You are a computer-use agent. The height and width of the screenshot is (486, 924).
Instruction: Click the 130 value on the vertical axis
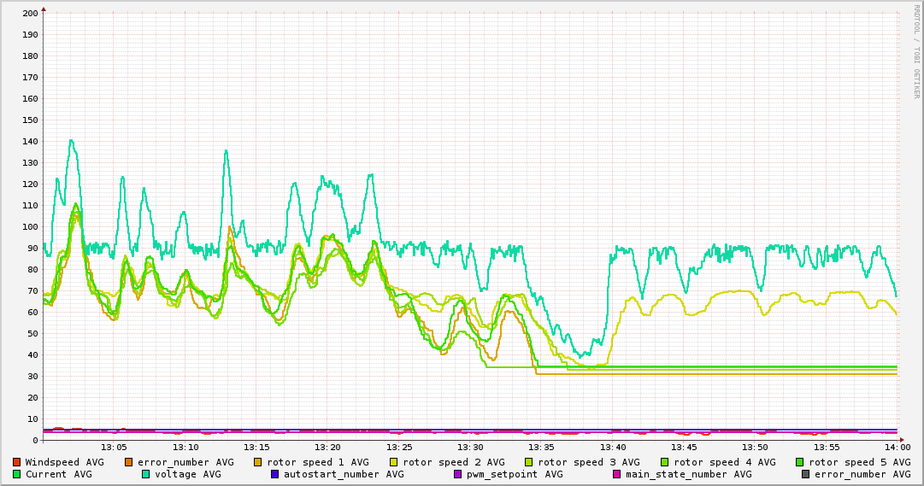pos(30,162)
